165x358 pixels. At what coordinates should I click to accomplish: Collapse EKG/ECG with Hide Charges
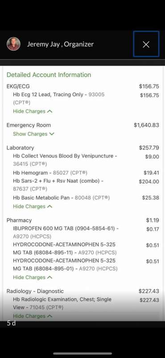33,111
